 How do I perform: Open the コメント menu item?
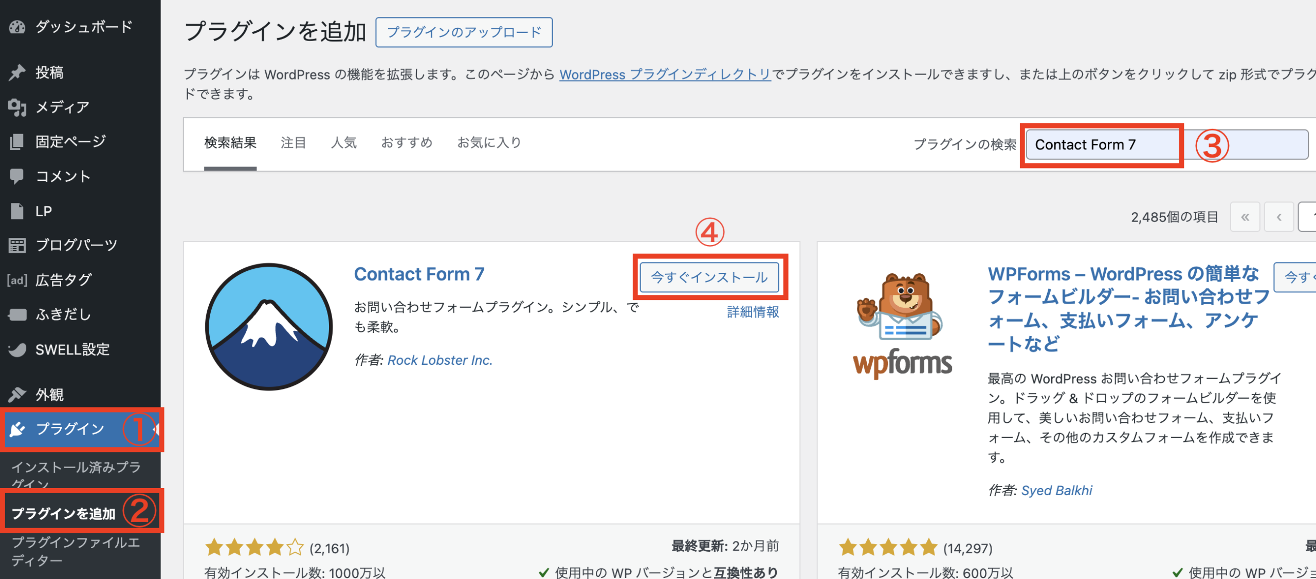coord(80,176)
